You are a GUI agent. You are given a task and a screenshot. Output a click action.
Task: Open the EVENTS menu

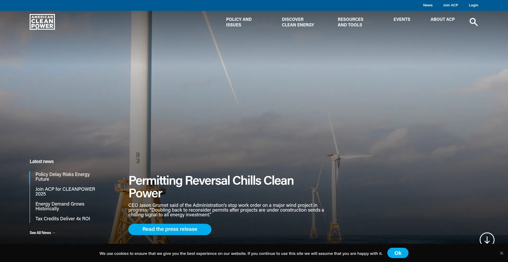(x=402, y=19)
